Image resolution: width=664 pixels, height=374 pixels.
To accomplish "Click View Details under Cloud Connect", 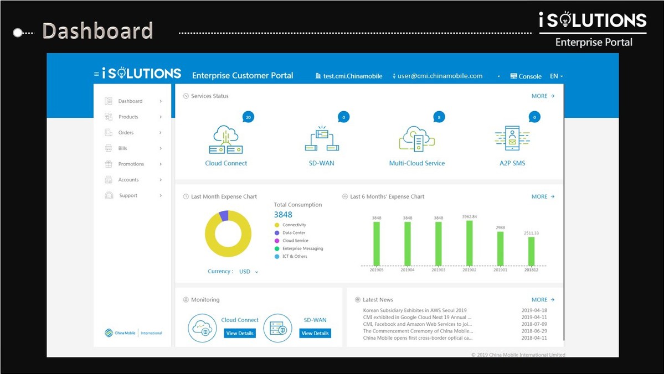I will point(240,334).
